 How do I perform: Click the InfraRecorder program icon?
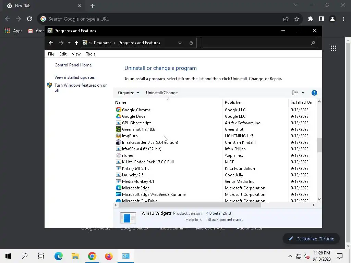click(x=118, y=142)
